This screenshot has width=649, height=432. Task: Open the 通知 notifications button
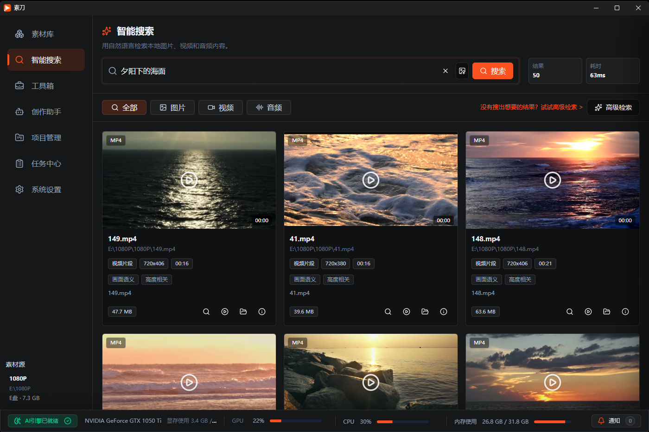coord(616,421)
